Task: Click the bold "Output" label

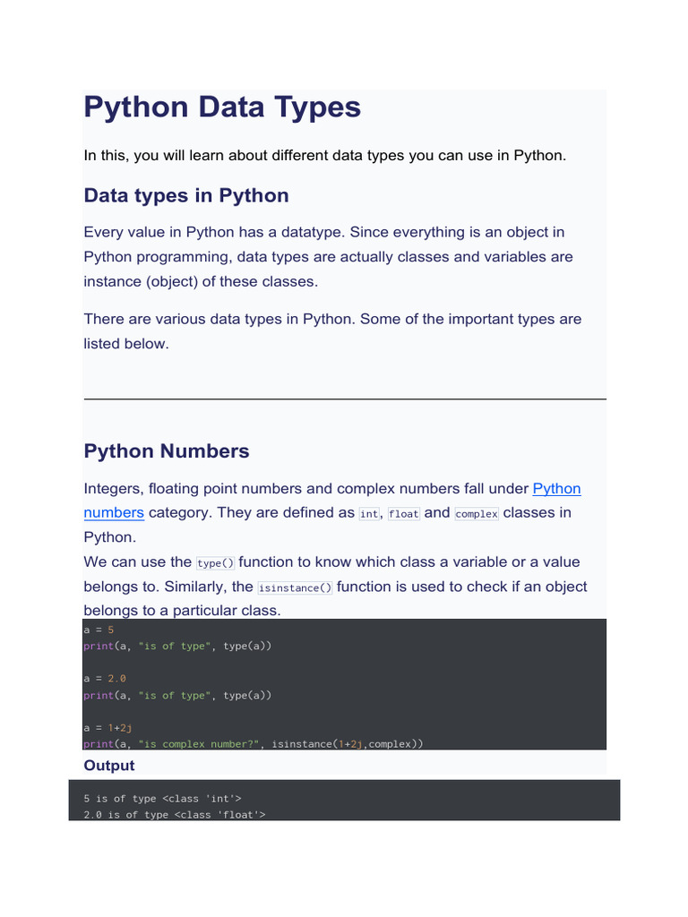Action: [109, 766]
